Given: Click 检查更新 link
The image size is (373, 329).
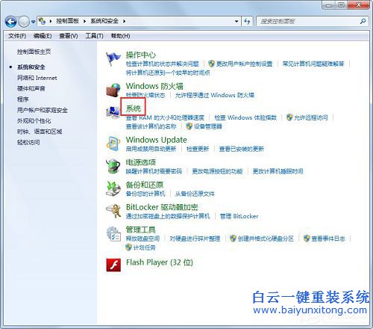Looking at the screenshot, I should click(198, 149).
